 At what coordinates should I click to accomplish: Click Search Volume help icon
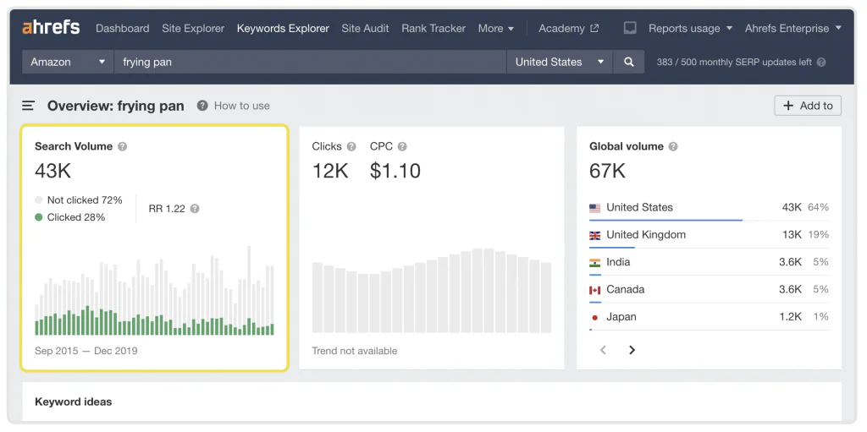point(122,146)
